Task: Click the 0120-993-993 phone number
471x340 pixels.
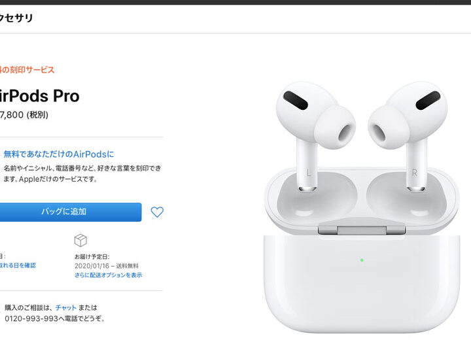Action: 31,318
